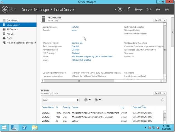
Task: Sort events by Server Name column
Action: point(48,107)
